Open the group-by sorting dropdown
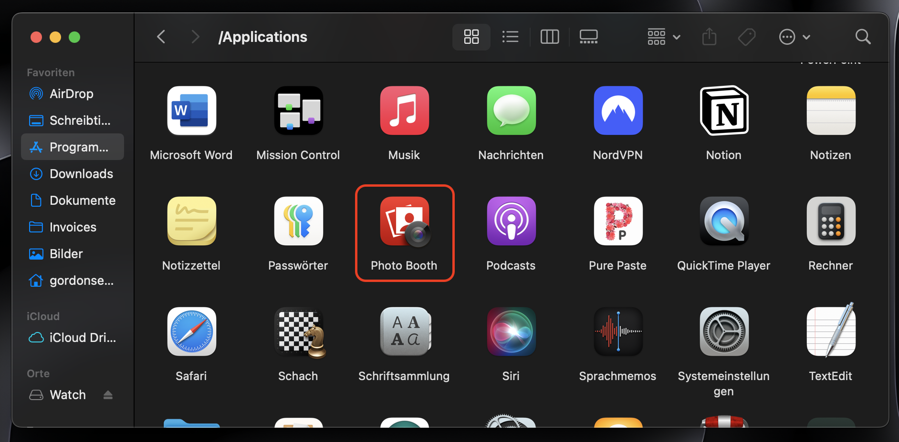 664,37
